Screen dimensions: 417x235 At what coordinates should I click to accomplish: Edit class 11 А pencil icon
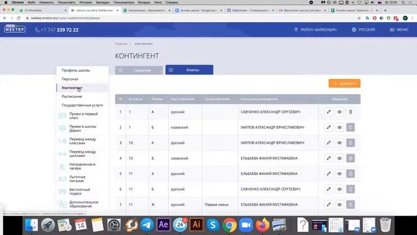pos(328,174)
